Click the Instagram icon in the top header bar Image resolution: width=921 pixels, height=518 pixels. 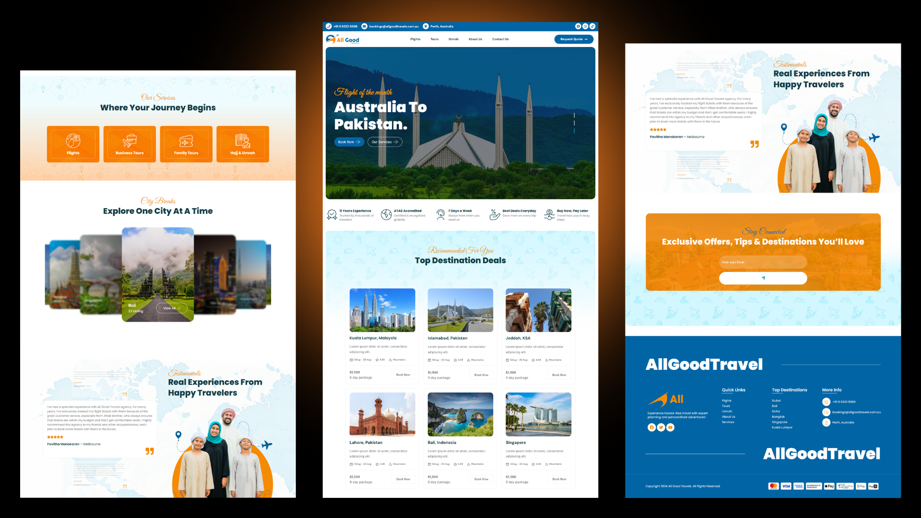coord(585,26)
